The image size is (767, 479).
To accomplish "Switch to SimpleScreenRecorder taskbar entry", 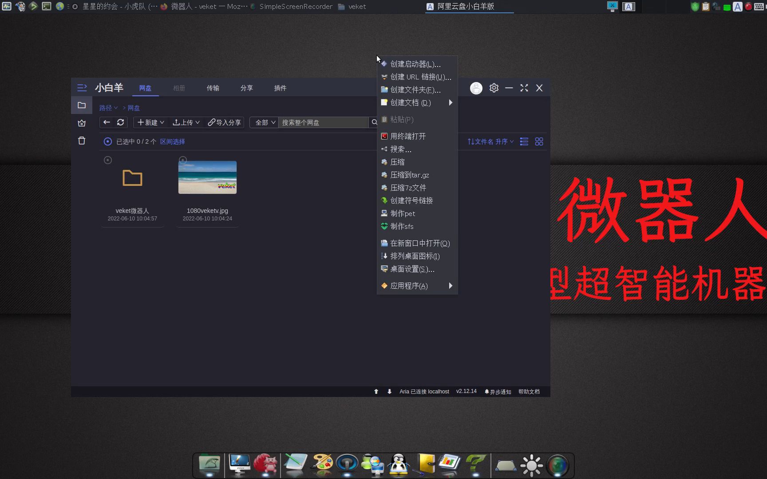I will (291, 6).
